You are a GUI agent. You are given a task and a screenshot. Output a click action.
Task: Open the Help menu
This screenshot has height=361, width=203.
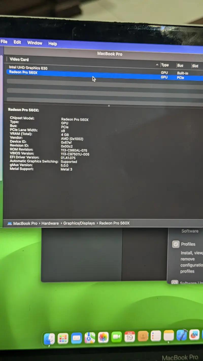coord(53,44)
